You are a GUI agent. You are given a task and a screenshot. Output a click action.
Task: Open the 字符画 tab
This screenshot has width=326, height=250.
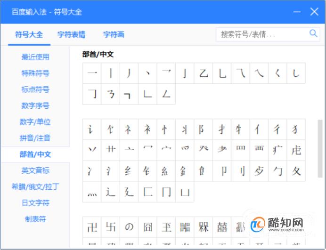(114, 34)
